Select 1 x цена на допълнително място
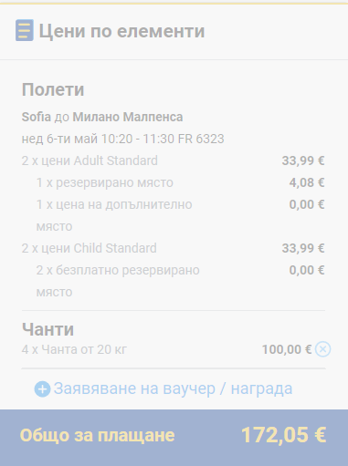Viewport: 348px width, 466px height. click(x=114, y=215)
